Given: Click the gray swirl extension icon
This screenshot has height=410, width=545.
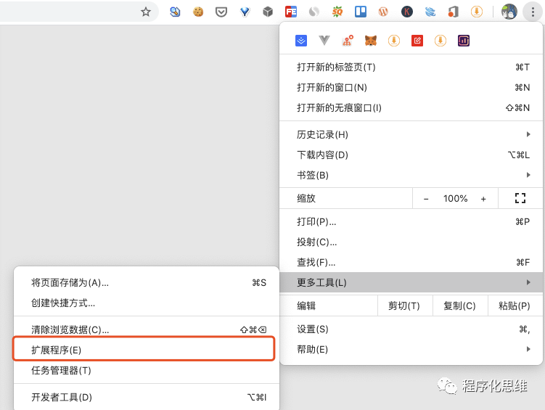Looking at the screenshot, I should coord(314,12).
